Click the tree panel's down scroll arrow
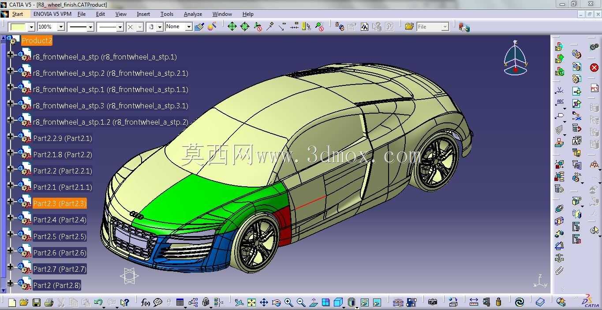Screen dimensions: 602x310 4,291
